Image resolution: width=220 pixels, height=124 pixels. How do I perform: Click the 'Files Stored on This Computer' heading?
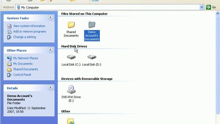85,14
